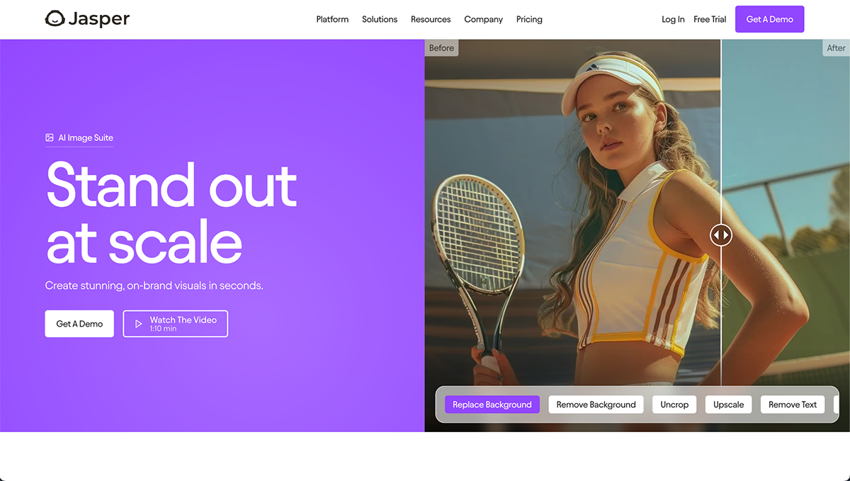Image resolution: width=850 pixels, height=481 pixels.
Task: Choose the Uncrop image option
Action: click(x=674, y=404)
